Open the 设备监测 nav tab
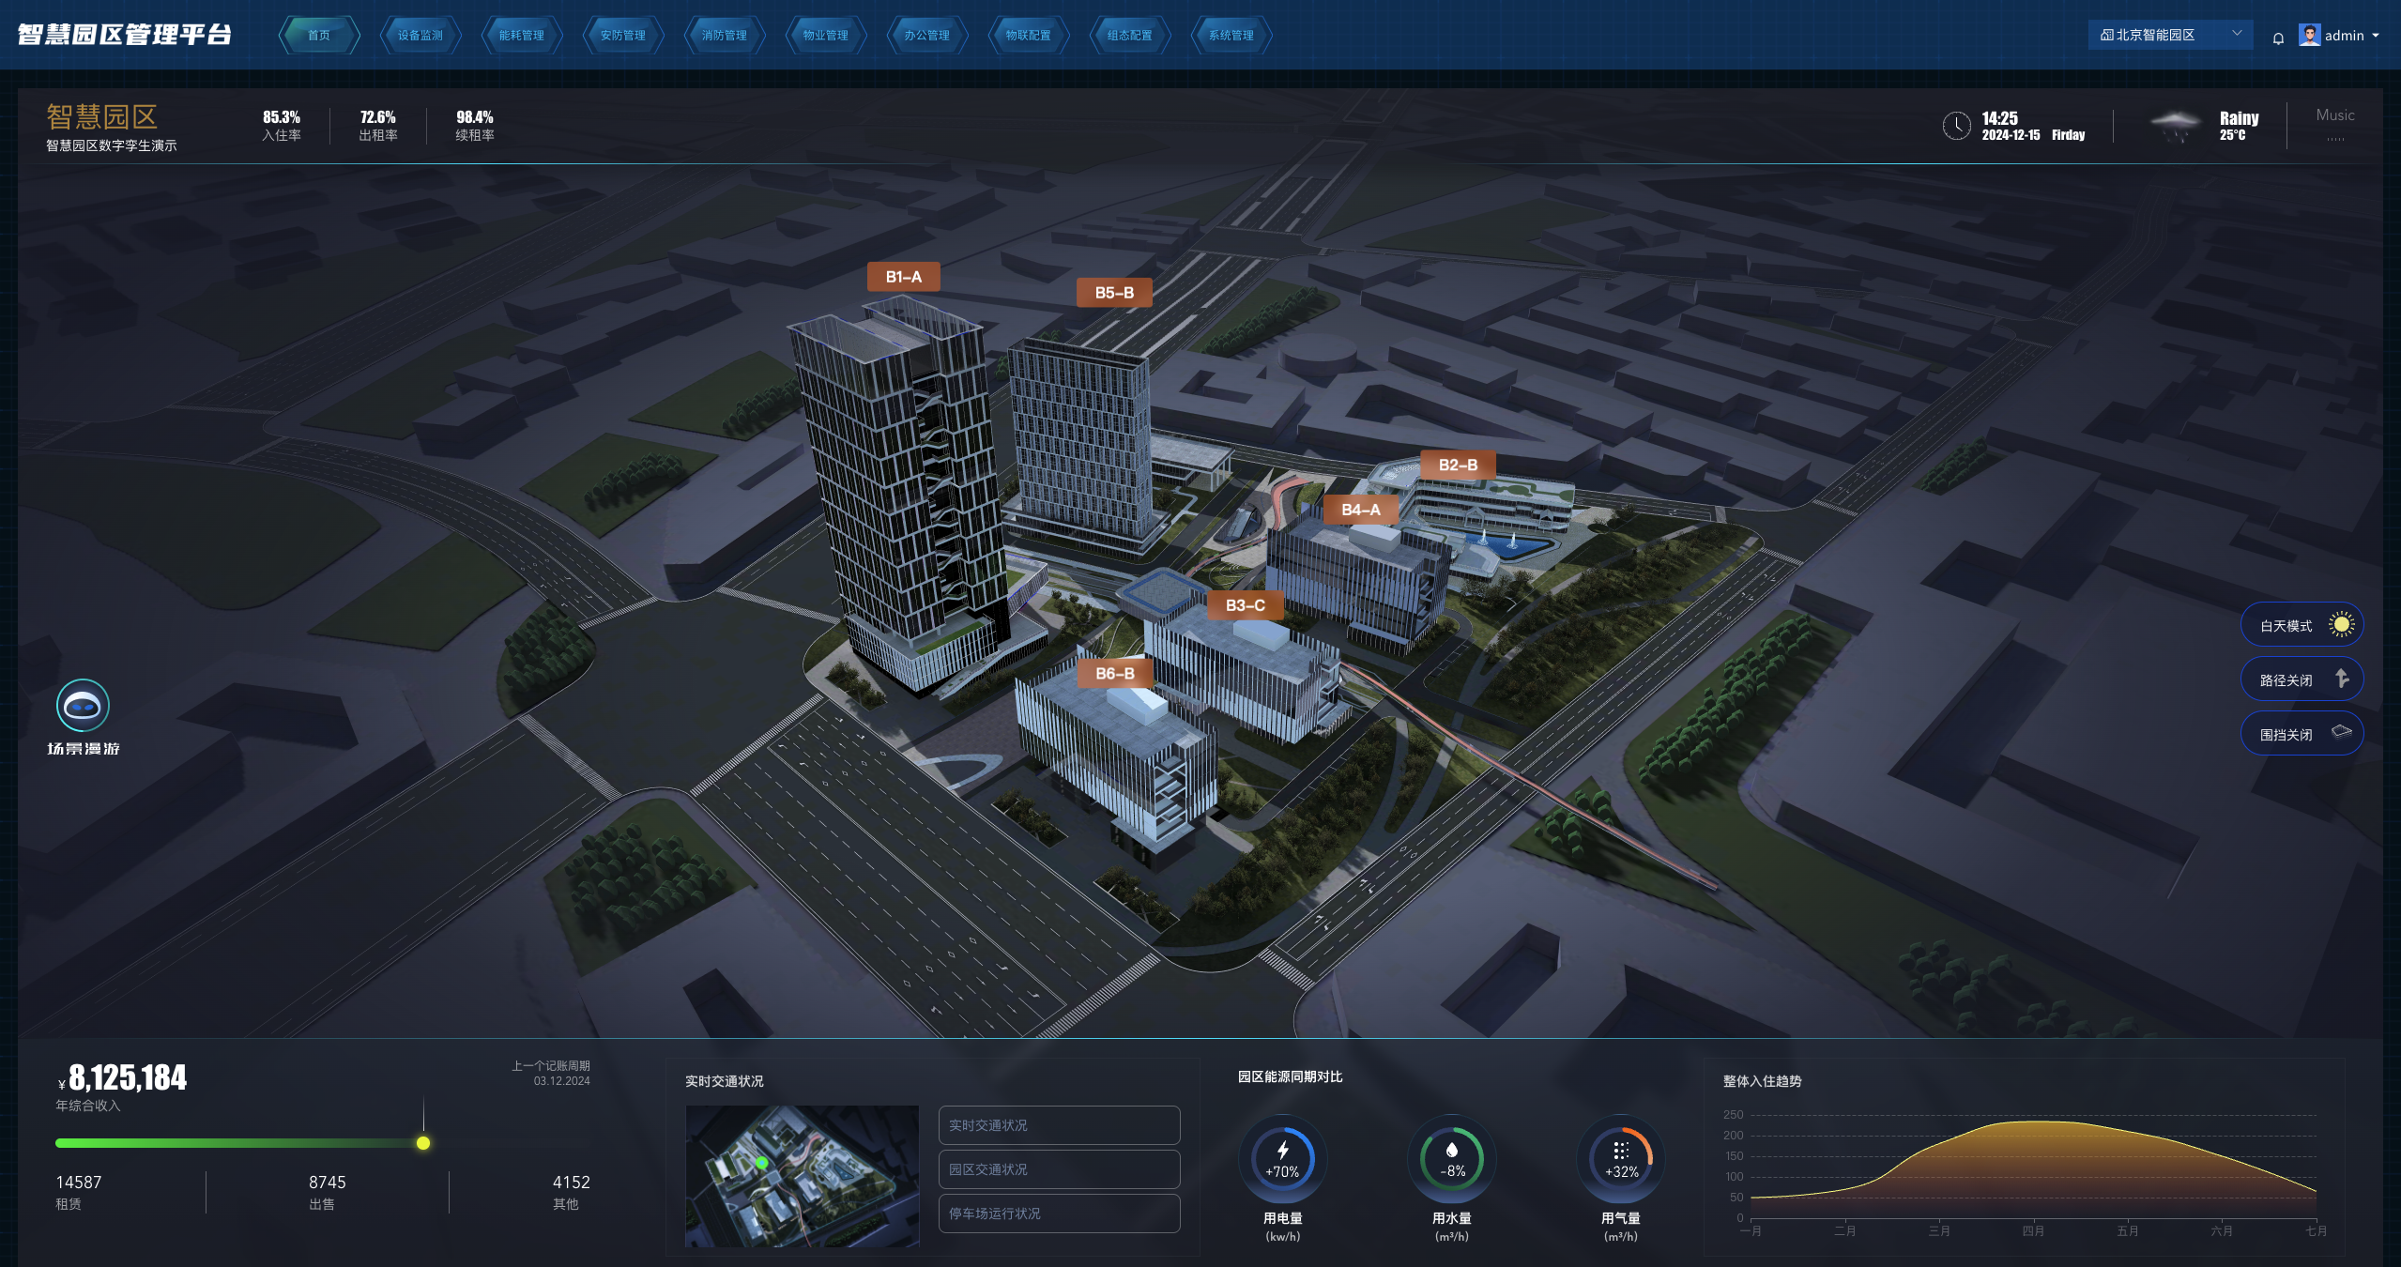Viewport: 2401px width, 1267px height. (x=420, y=35)
